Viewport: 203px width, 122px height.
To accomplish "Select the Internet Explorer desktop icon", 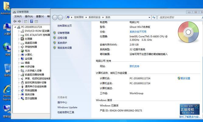I will coord(7,93).
